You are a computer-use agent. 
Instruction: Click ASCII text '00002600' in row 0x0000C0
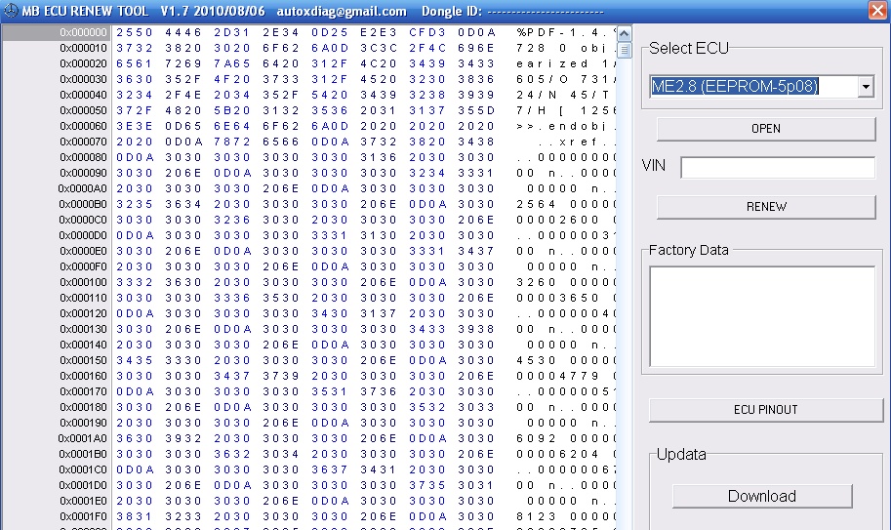click(x=557, y=220)
